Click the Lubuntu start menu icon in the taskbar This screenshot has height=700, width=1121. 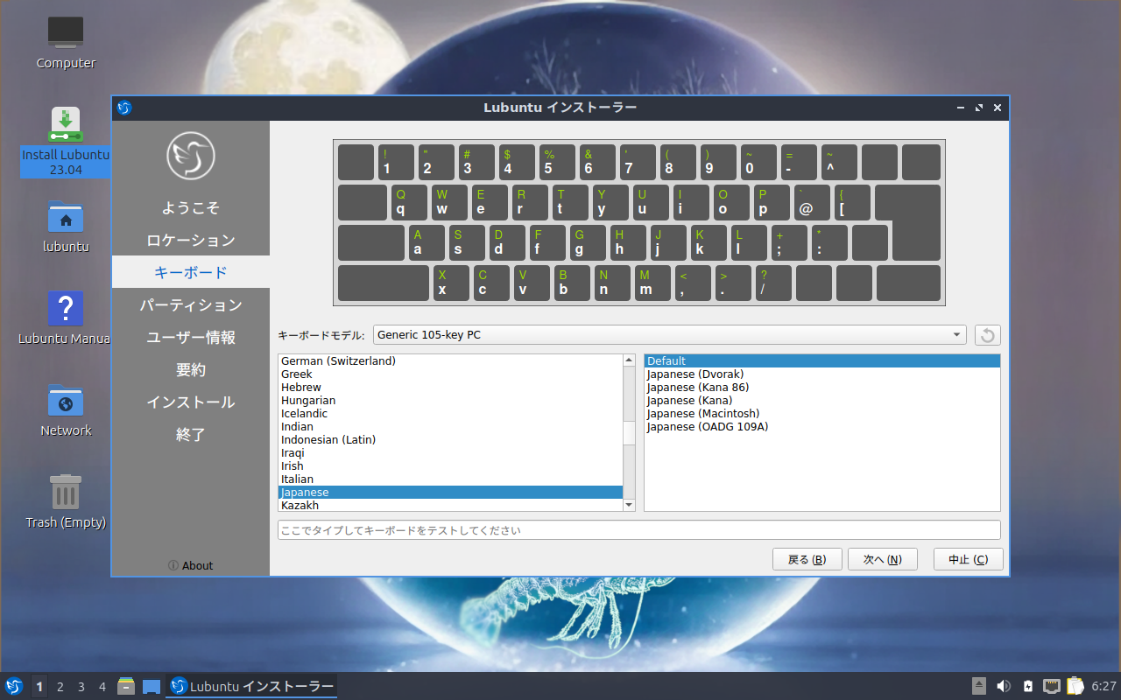[x=14, y=686]
